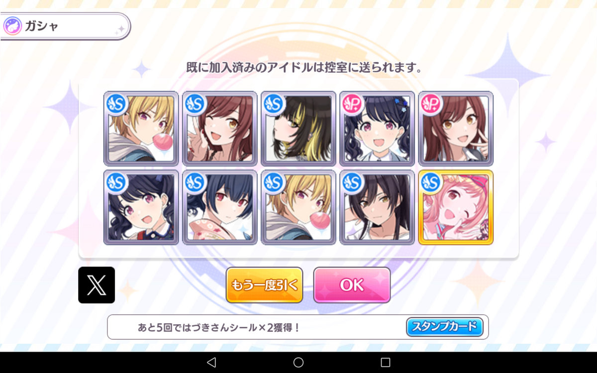Tap the gacha icon in header

[12, 26]
